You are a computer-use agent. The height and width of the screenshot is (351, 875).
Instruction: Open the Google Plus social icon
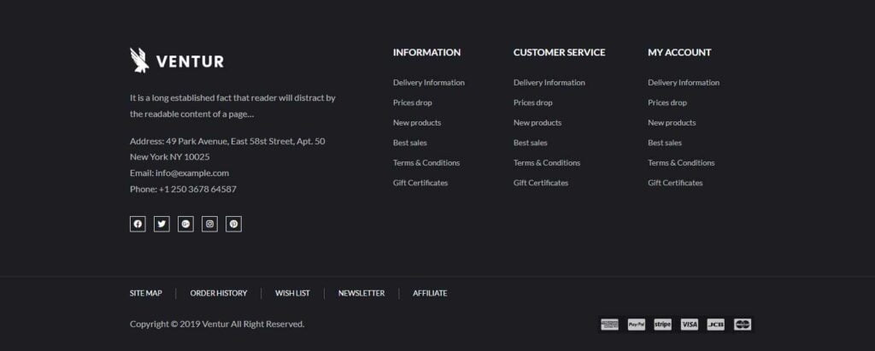(185, 224)
